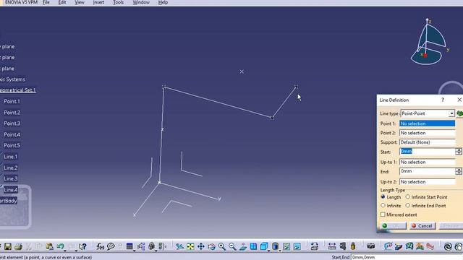Click the Create Multi-View icon
The width and height of the screenshot is (463, 260).
(x=253, y=246)
